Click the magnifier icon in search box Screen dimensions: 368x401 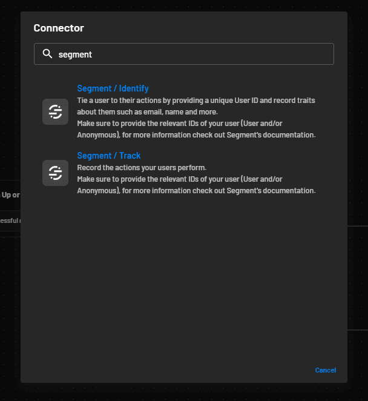(47, 54)
